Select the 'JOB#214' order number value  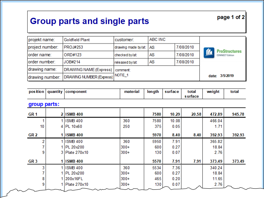(x=72, y=62)
